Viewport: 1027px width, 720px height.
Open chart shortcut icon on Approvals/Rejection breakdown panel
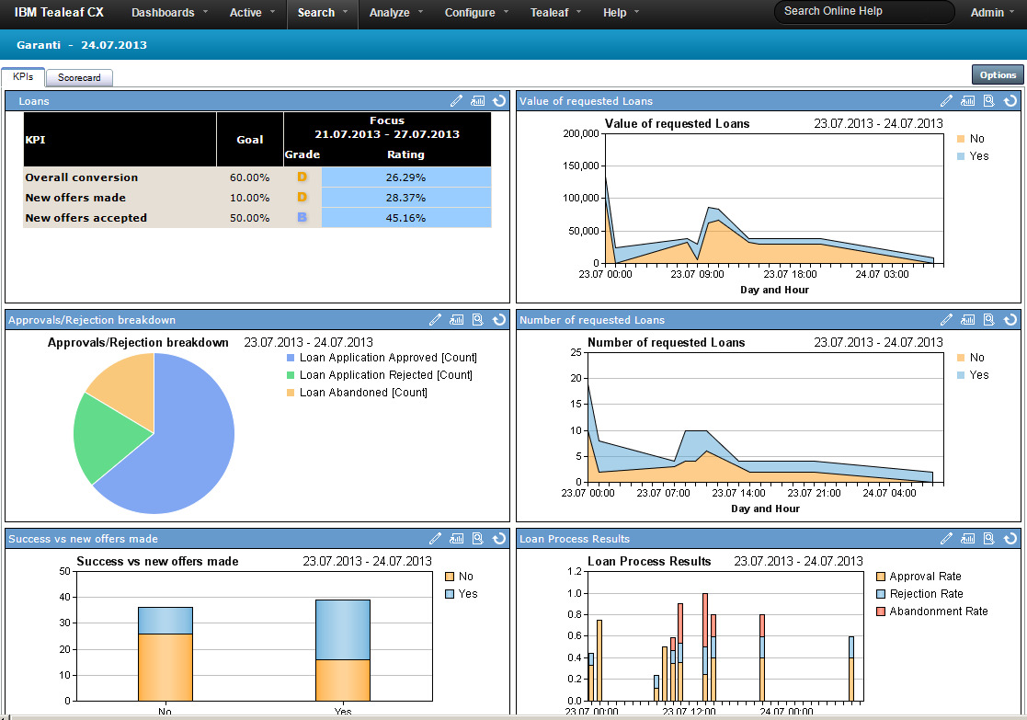coord(457,320)
